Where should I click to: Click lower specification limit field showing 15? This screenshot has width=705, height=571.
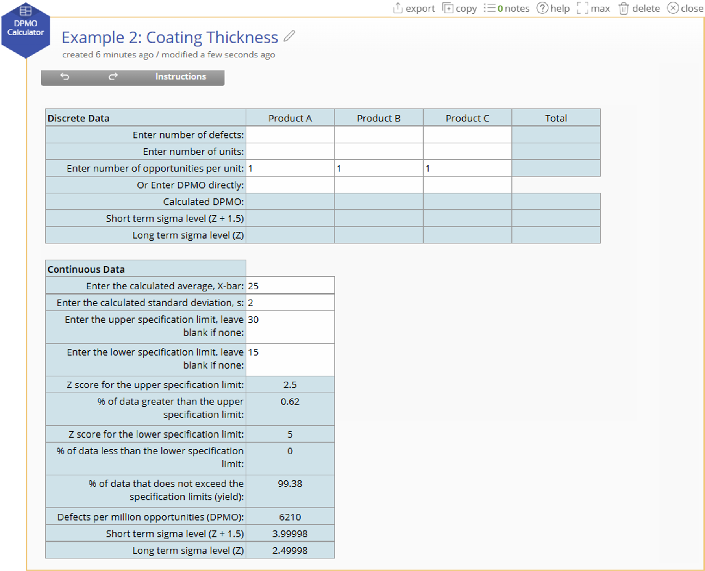tap(290, 360)
